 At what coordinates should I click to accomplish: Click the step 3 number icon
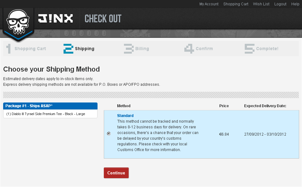pyautogui.click(x=129, y=49)
